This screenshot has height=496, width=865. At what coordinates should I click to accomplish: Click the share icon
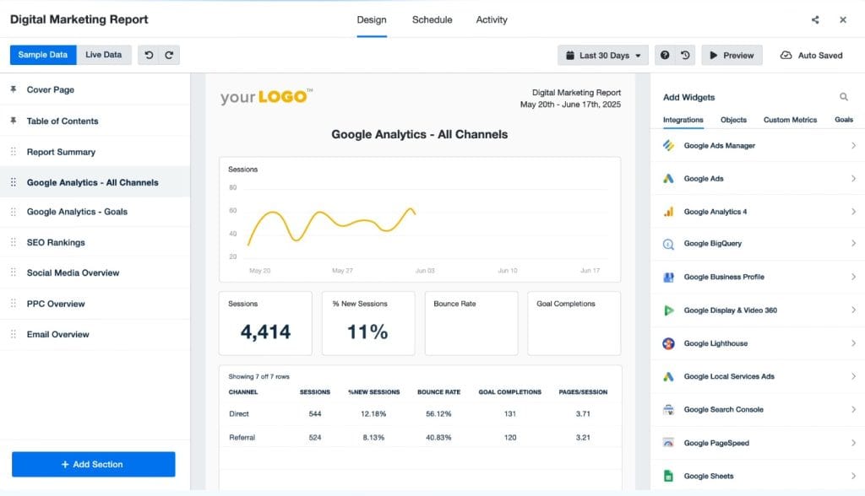pos(815,20)
